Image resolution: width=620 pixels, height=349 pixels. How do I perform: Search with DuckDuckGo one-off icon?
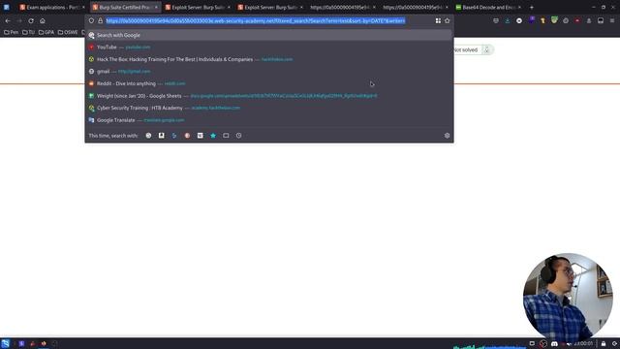point(187,136)
